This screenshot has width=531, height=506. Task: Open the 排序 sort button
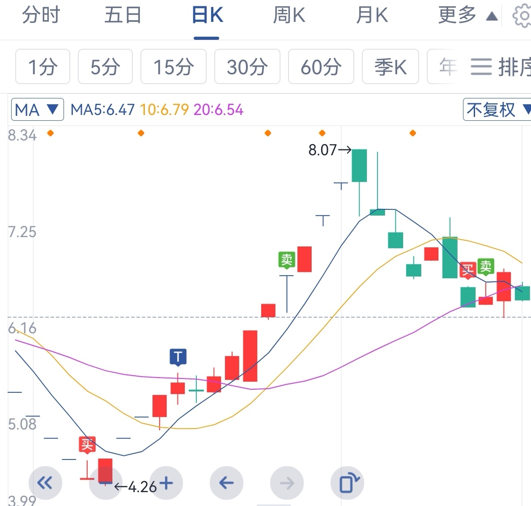coord(501,67)
